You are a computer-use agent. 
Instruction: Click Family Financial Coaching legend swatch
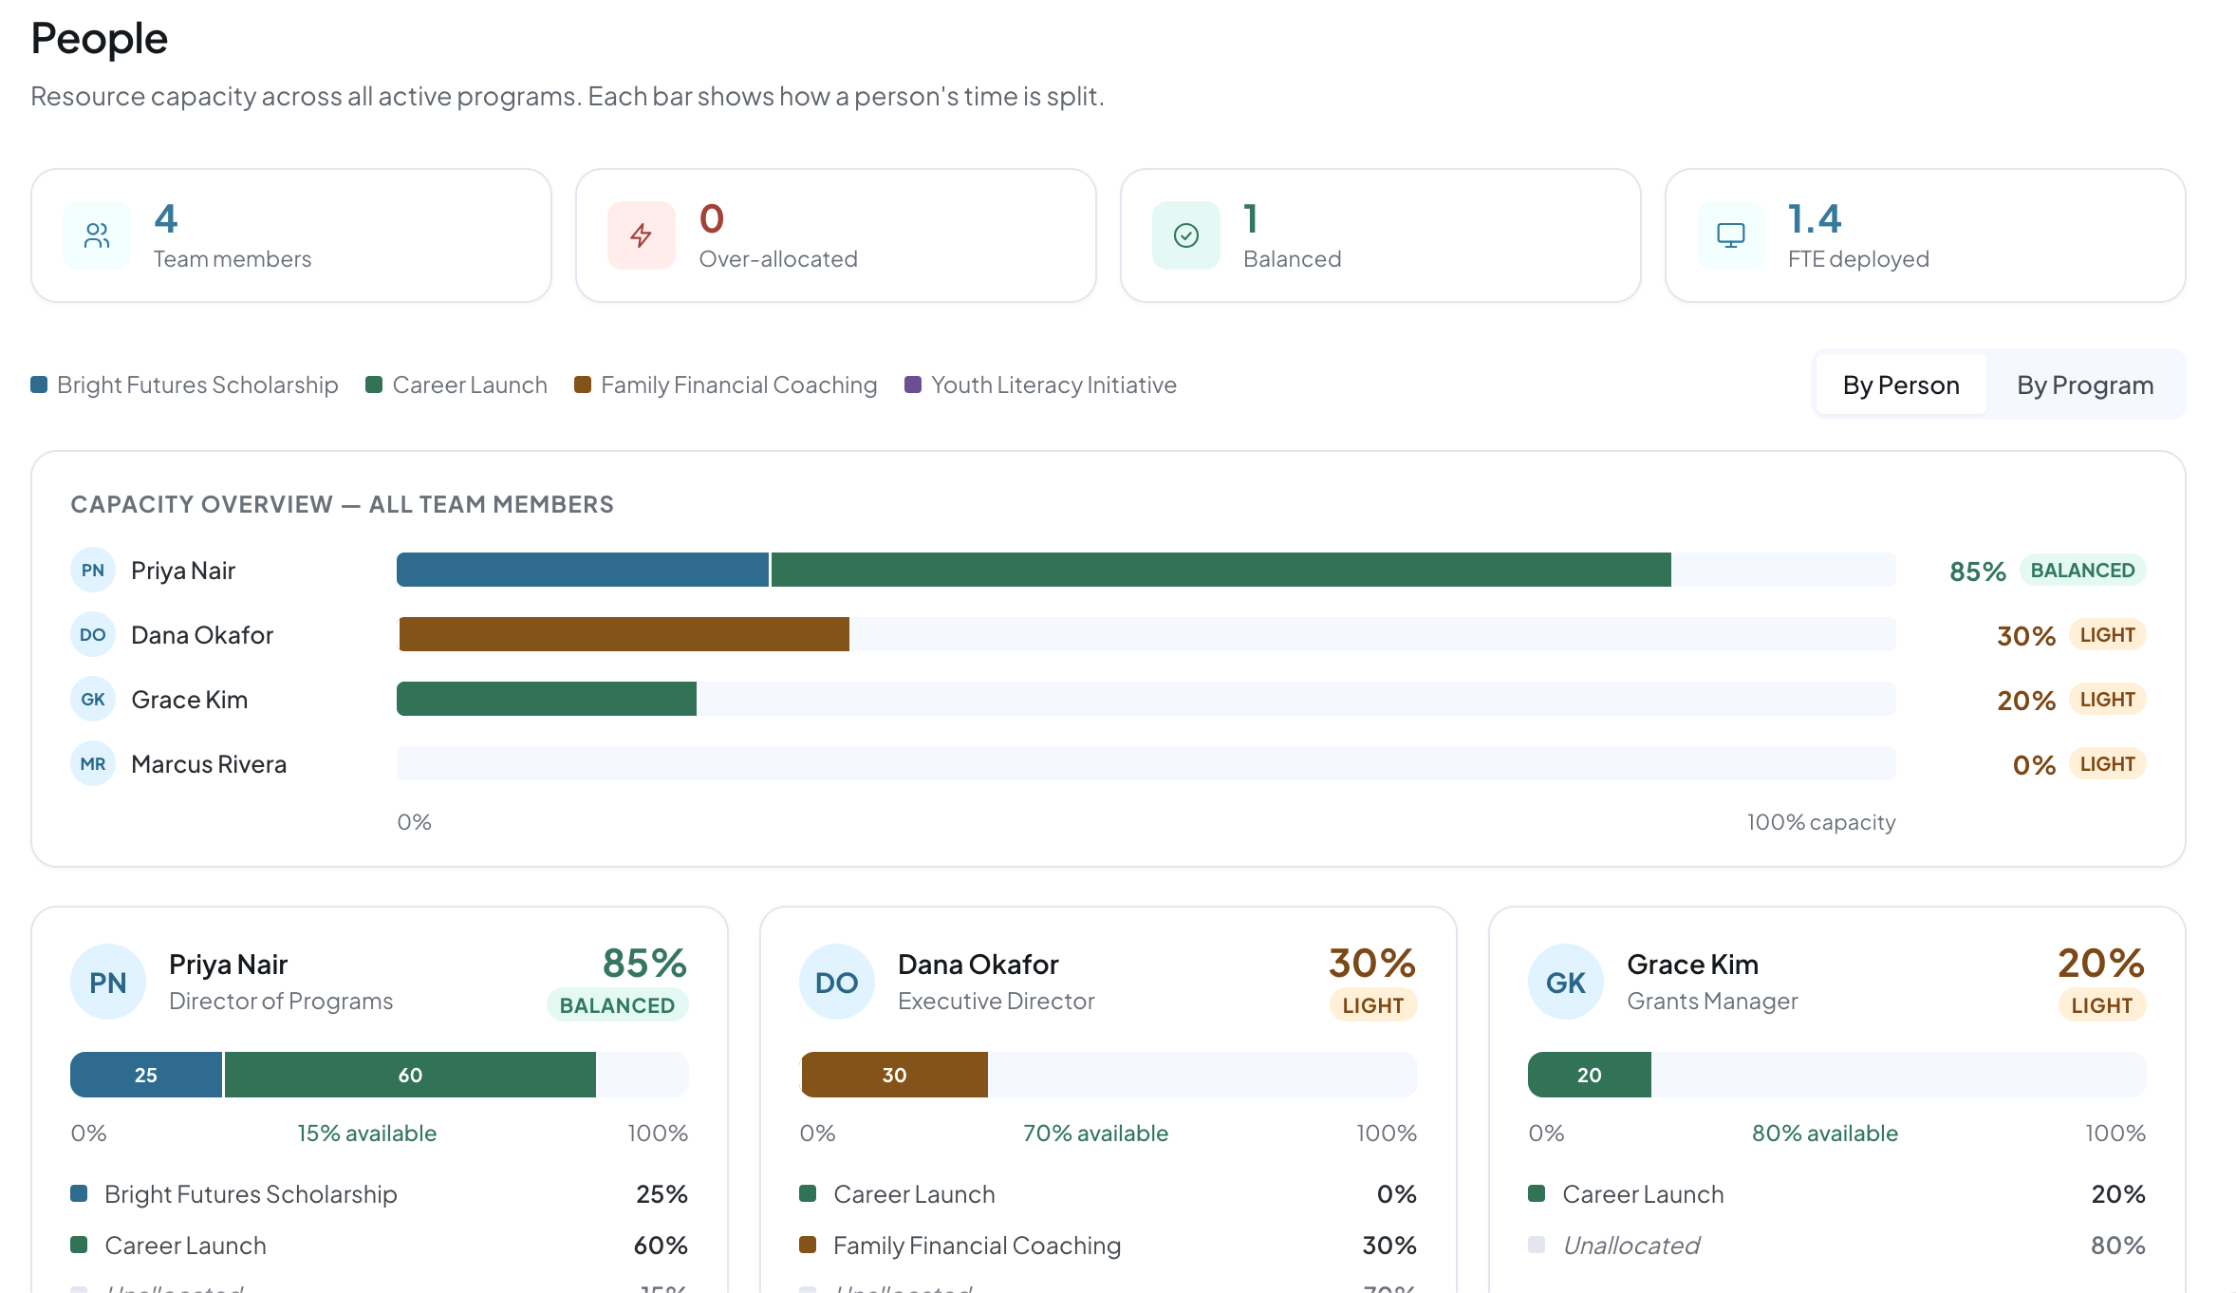pos(583,384)
